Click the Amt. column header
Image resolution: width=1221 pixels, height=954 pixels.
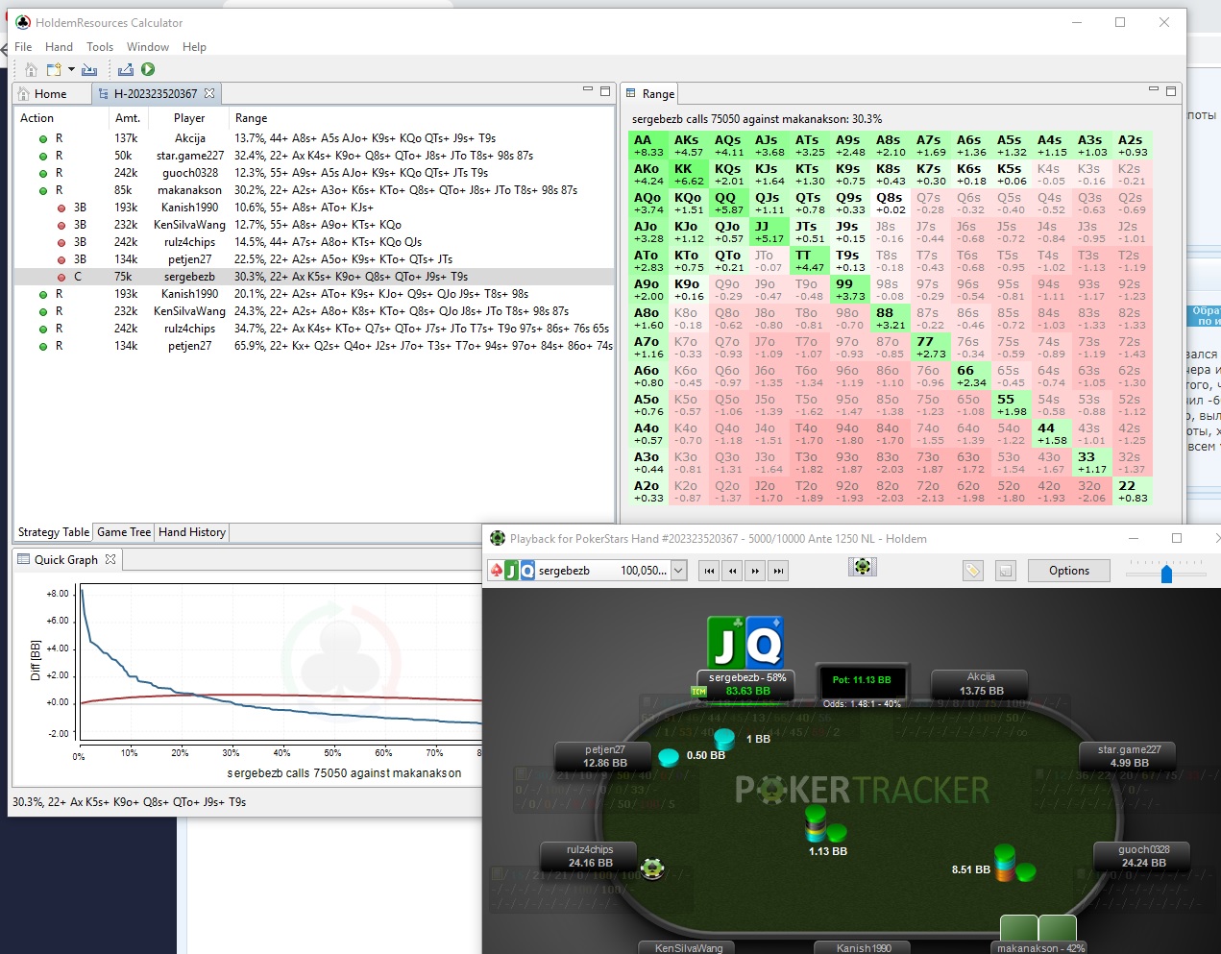pos(129,118)
